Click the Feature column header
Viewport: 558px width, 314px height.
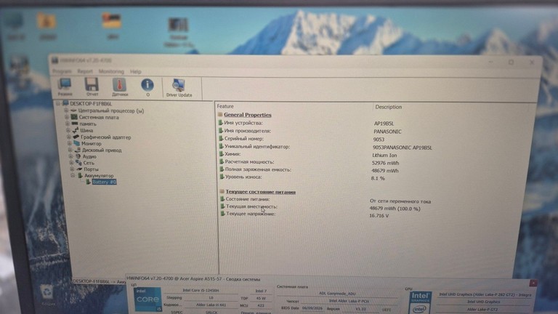225,106
